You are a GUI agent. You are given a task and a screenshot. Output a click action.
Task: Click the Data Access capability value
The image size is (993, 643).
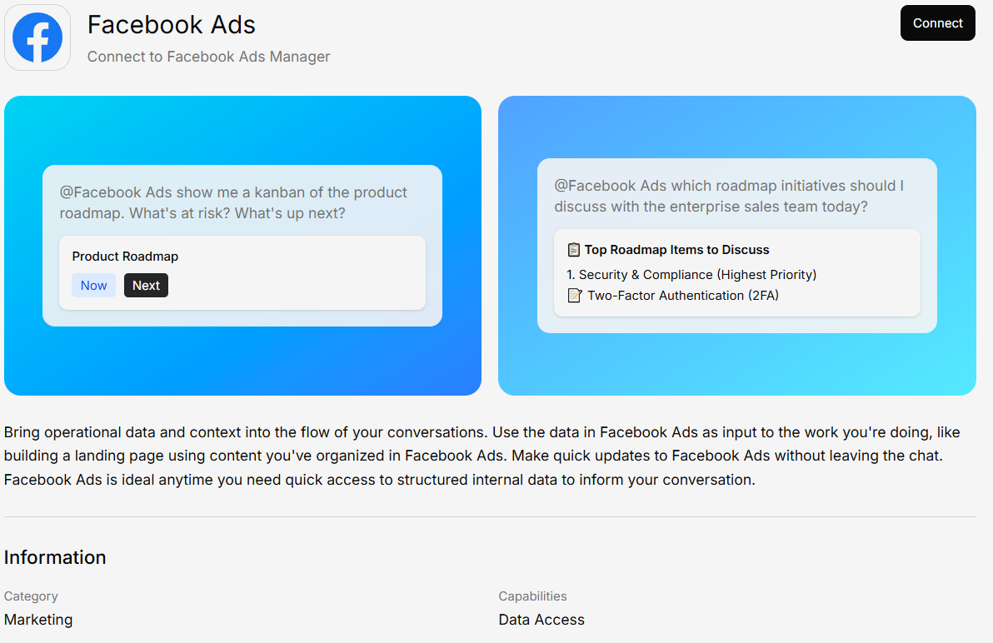pyautogui.click(x=541, y=620)
